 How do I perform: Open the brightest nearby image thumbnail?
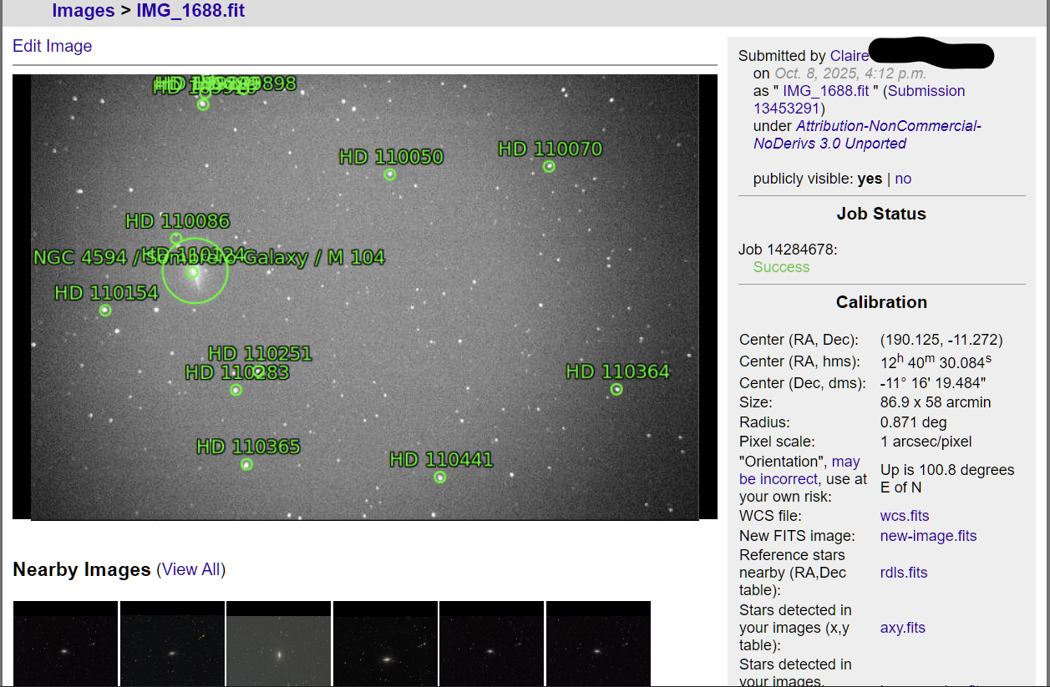278,644
